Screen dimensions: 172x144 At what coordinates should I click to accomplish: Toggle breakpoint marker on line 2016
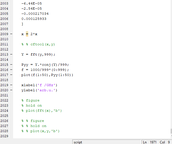pos(11,70)
